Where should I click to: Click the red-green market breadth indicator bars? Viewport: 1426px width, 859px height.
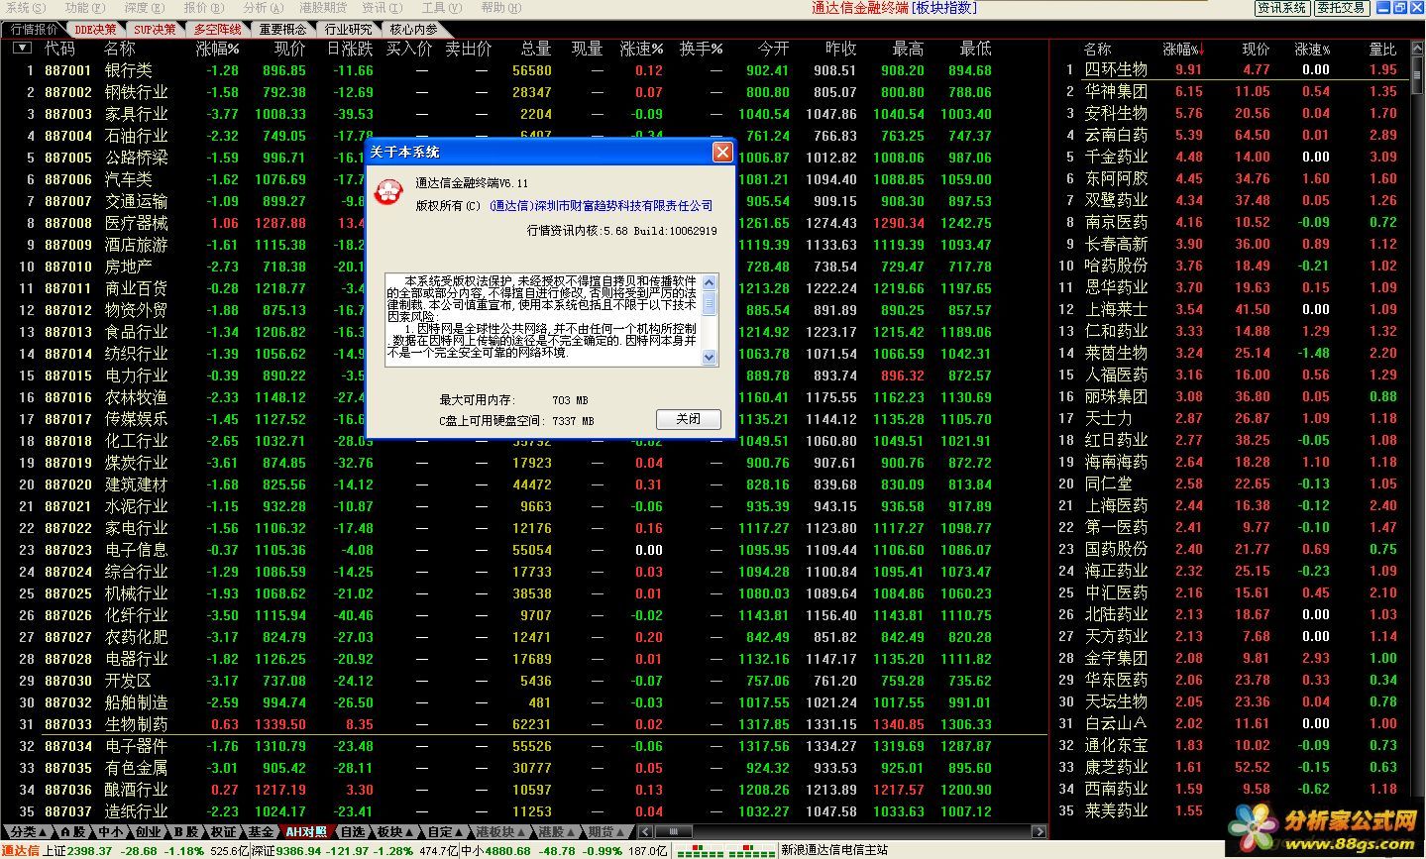click(x=726, y=850)
